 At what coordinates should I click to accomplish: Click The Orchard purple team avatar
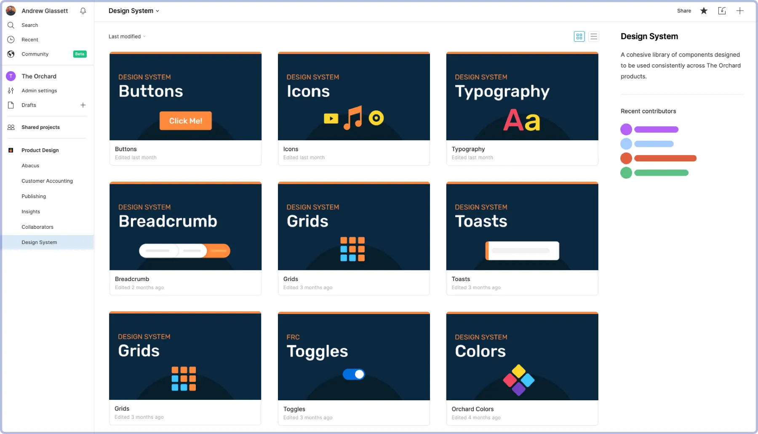(11, 76)
